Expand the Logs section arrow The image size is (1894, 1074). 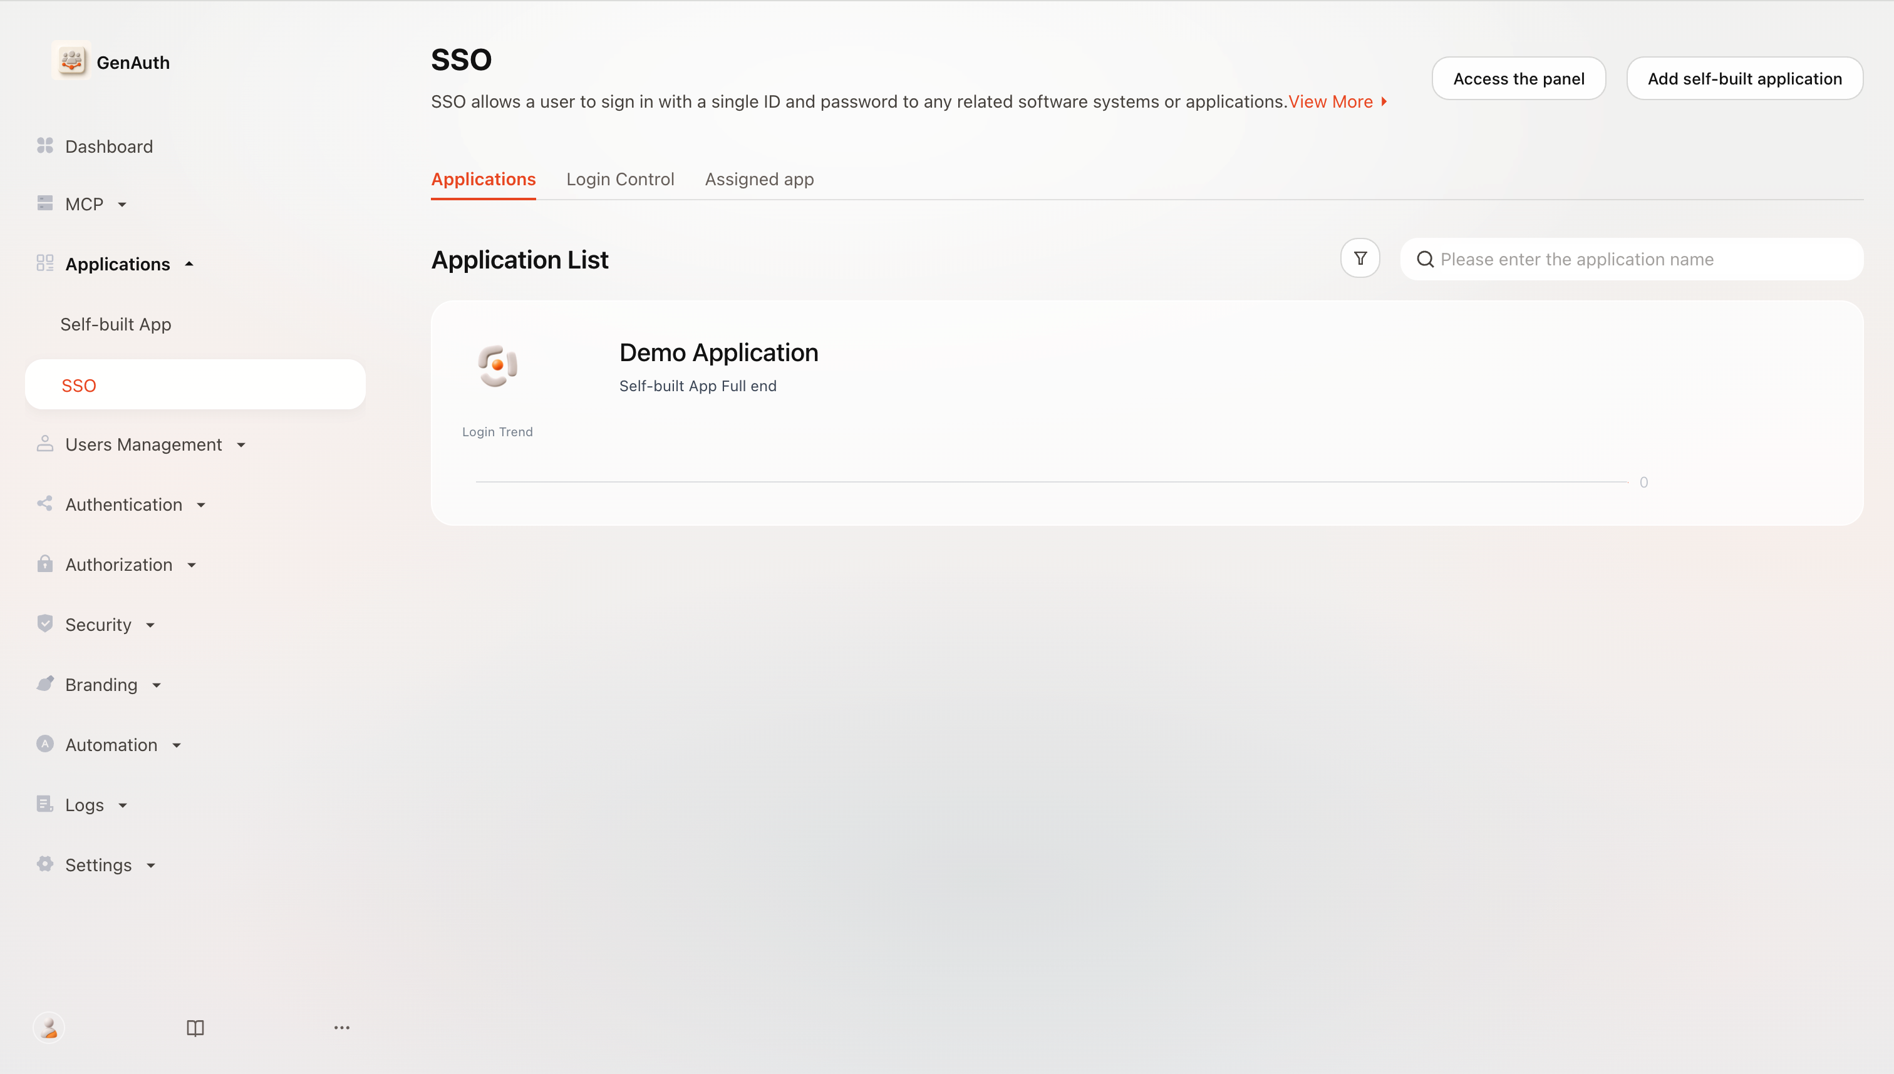coord(123,805)
